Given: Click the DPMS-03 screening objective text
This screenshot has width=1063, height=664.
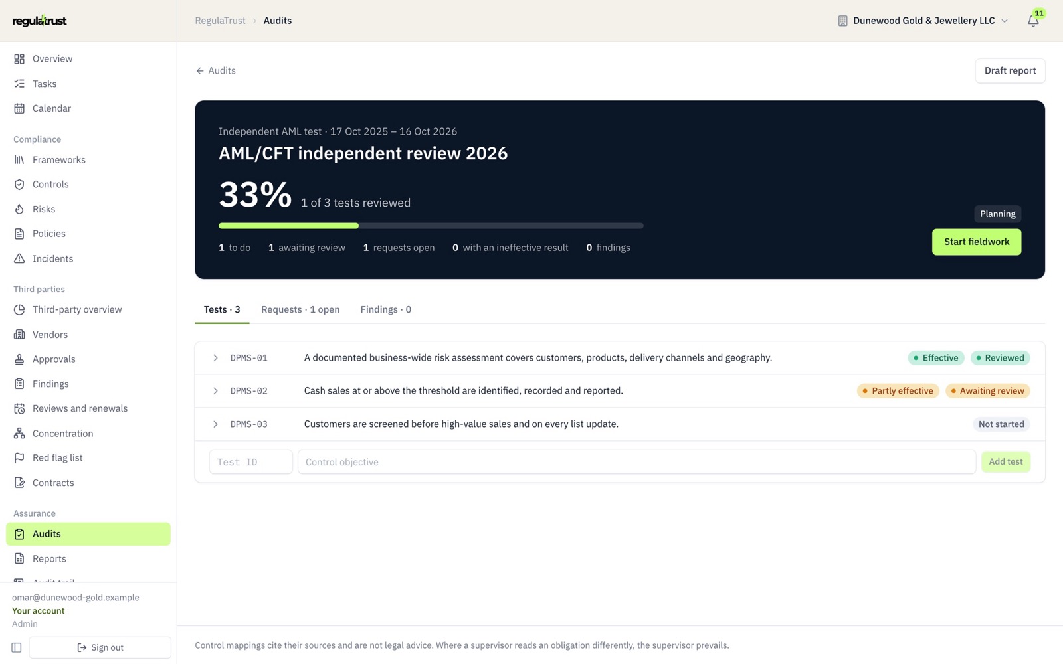Looking at the screenshot, I should 461,424.
